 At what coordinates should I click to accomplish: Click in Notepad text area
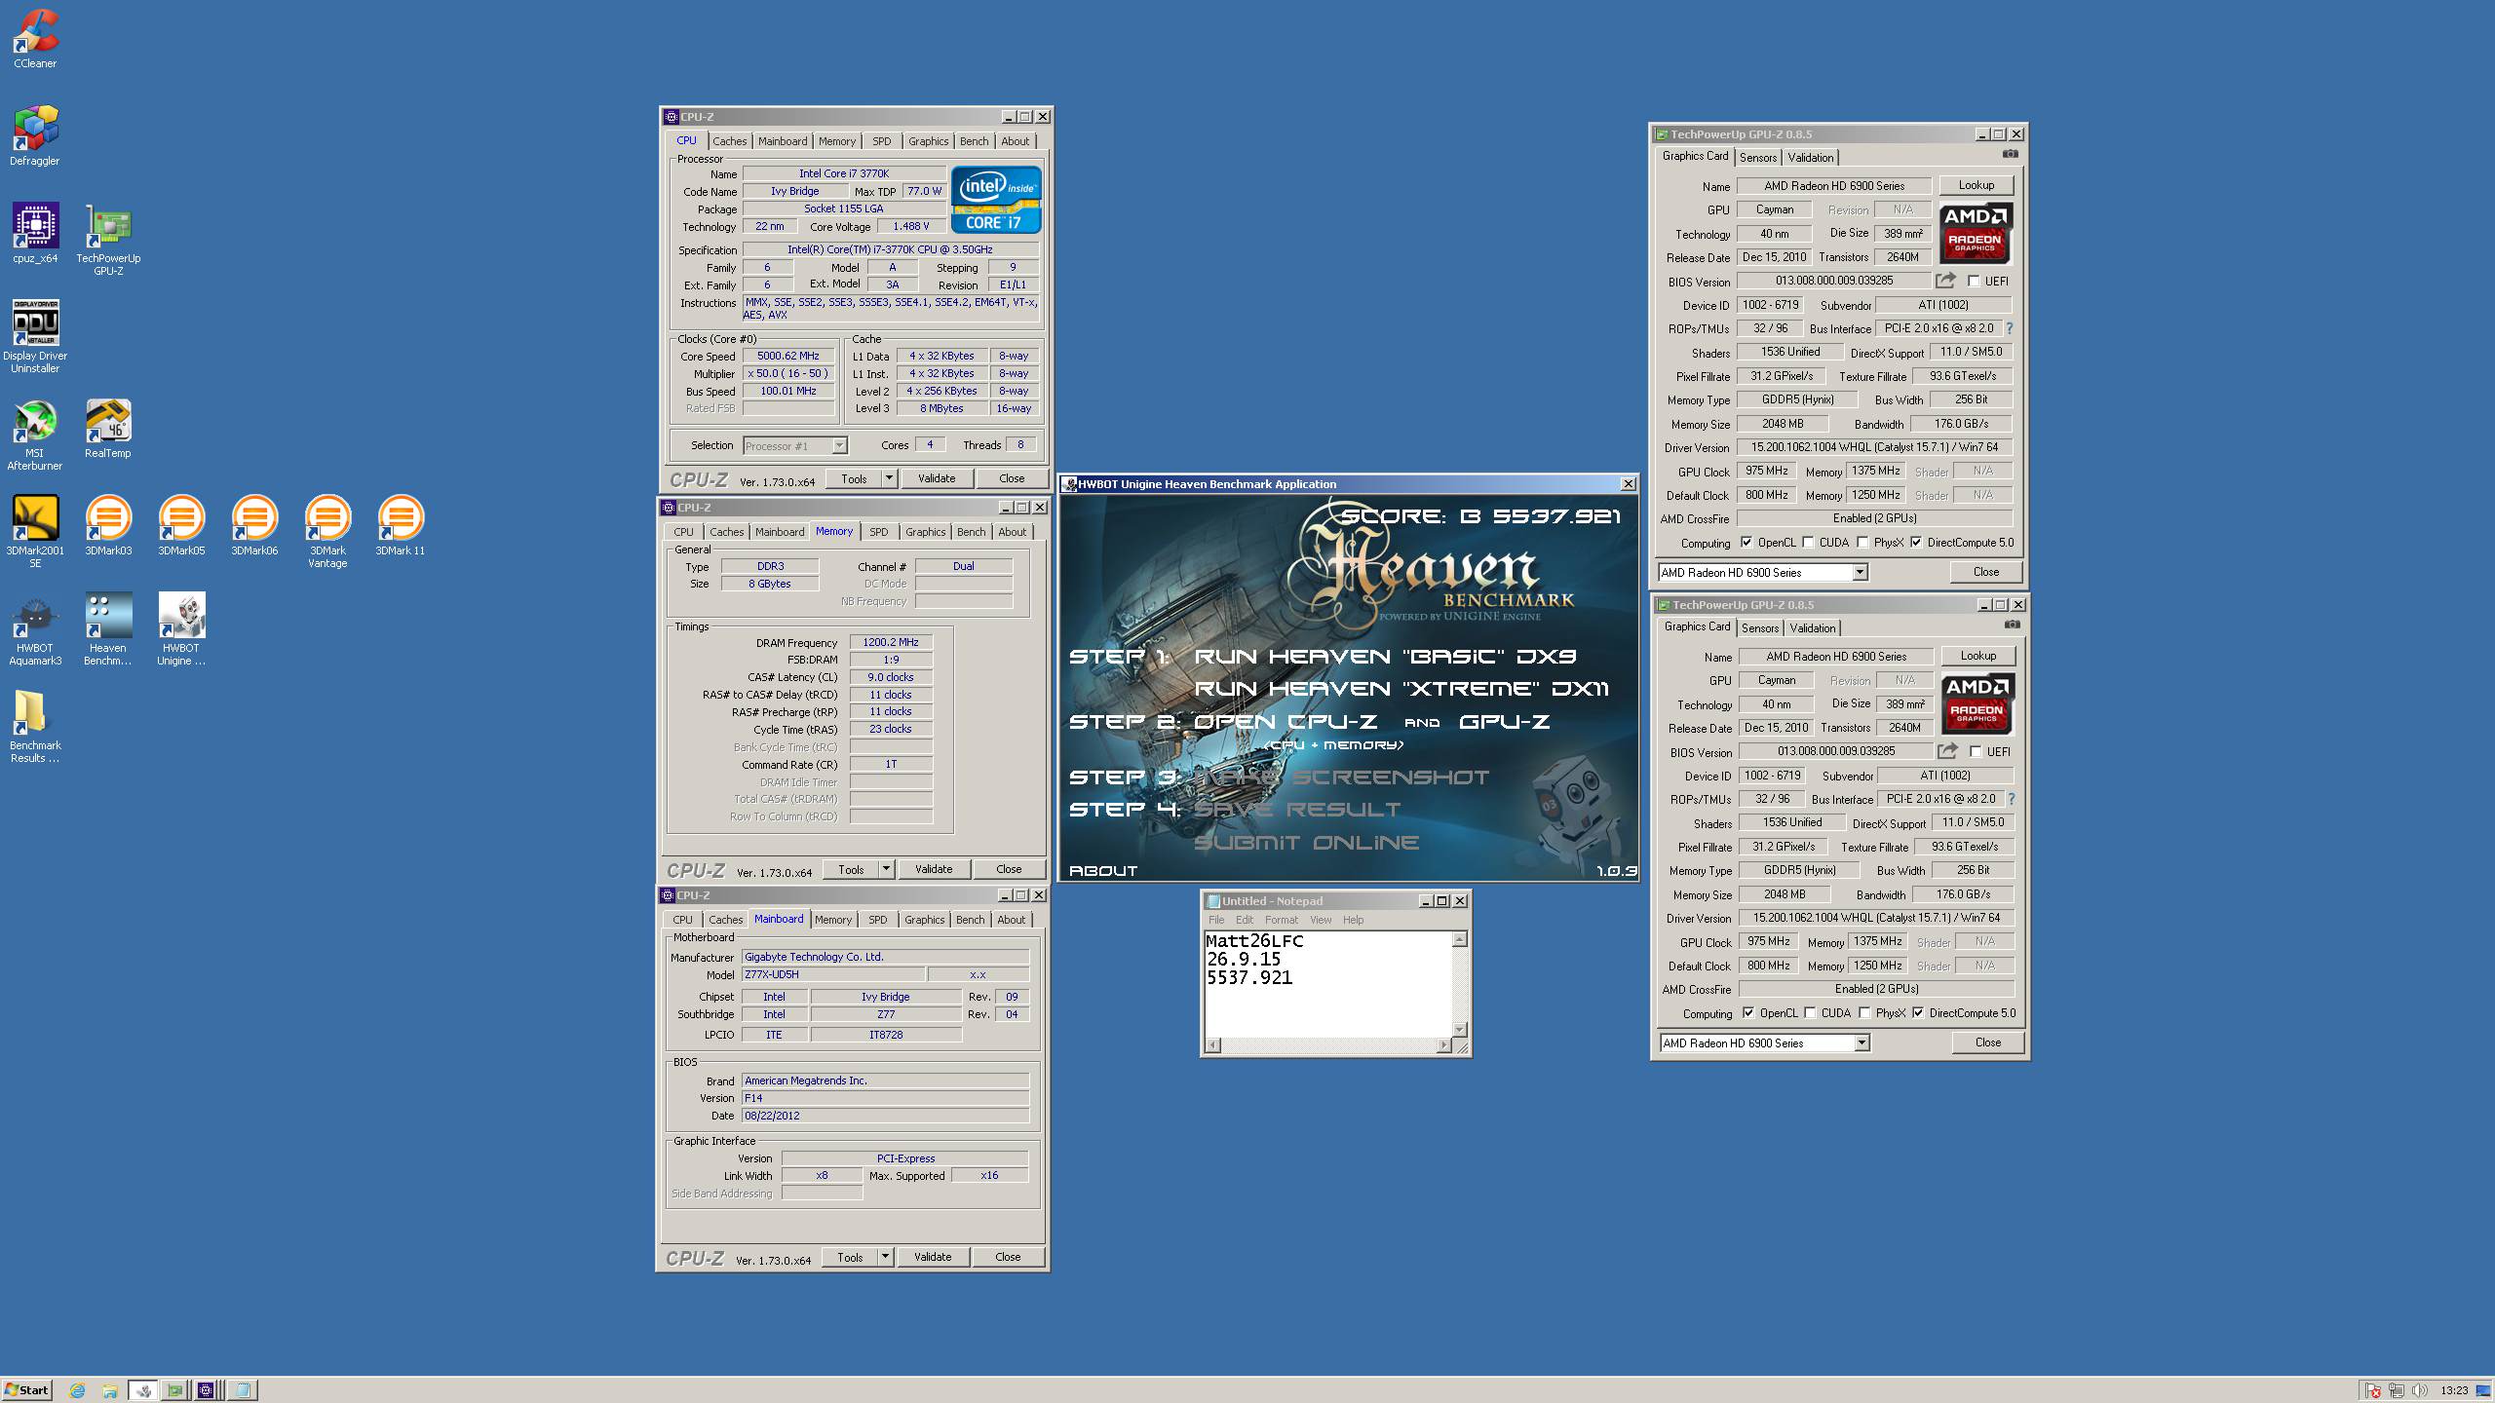click(x=1327, y=984)
